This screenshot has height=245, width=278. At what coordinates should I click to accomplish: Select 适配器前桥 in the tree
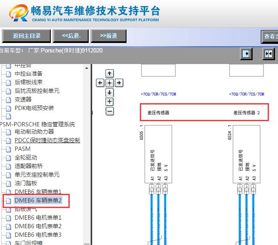28,166
